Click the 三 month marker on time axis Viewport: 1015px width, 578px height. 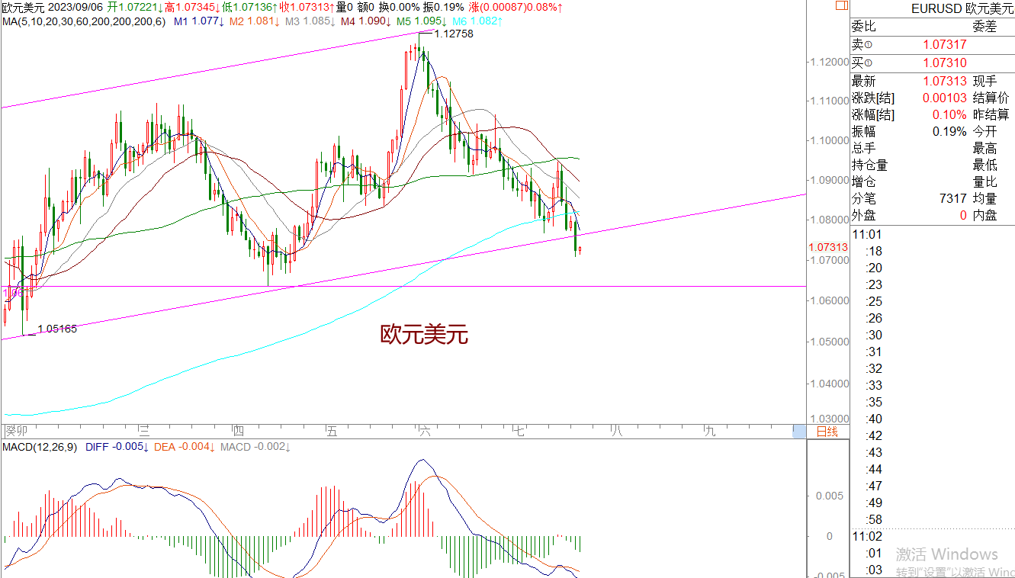[143, 432]
